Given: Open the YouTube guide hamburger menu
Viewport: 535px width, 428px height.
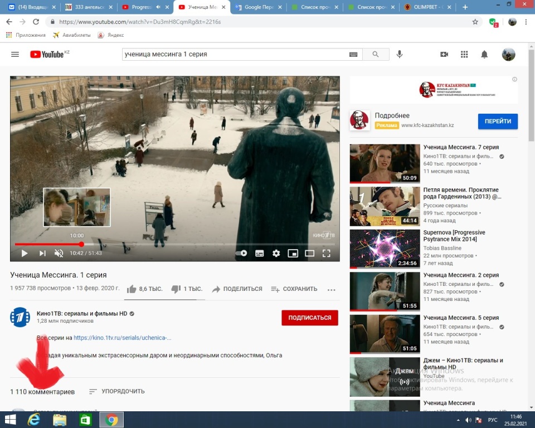Looking at the screenshot, I should pos(15,54).
